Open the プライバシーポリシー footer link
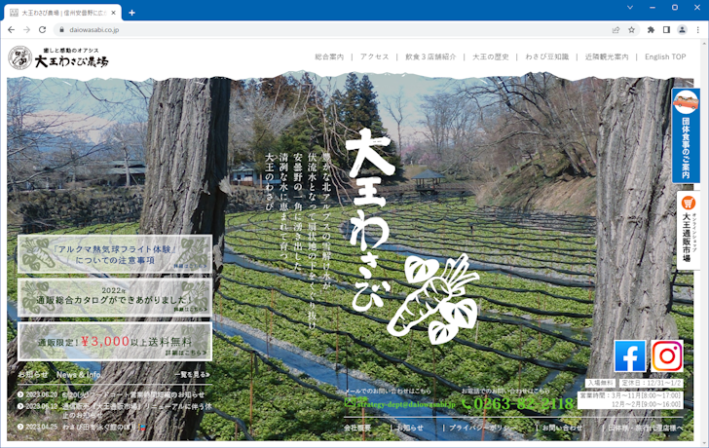709x448 pixels. click(482, 428)
